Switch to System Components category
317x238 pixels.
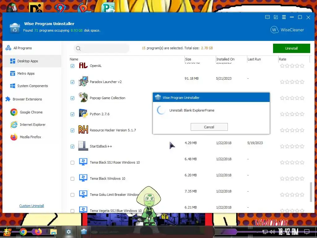click(32, 86)
